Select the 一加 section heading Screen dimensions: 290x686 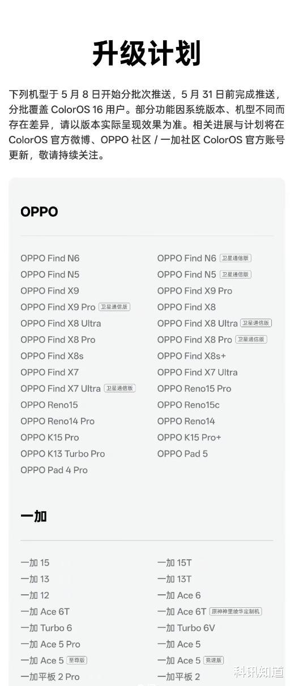[33, 516]
